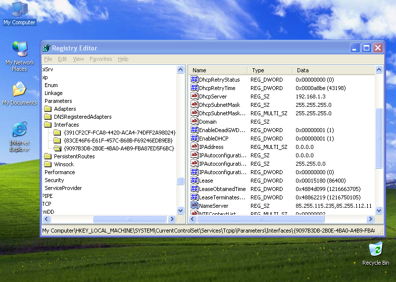Screen dimensions: 396x282
Task: Click values pane scroll left arrow
Action: click(193, 219)
